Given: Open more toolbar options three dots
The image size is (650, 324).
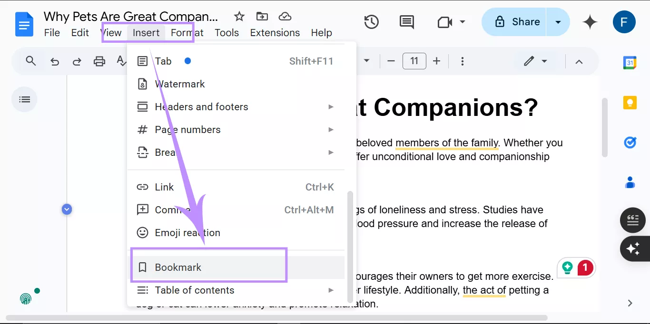Looking at the screenshot, I should [x=462, y=61].
